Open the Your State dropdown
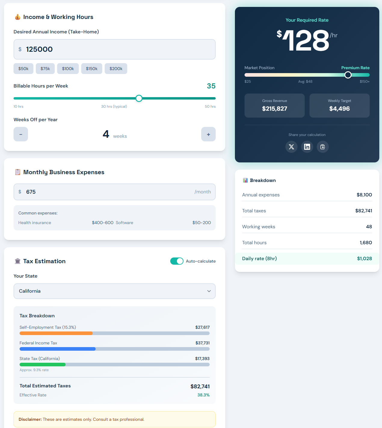 (114, 291)
